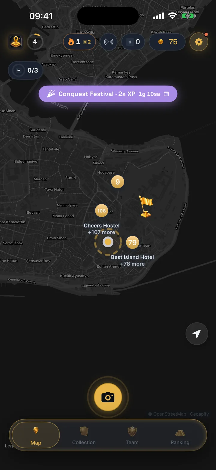Tap the Mahmutpaşa map label
The width and height of the screenshot is (216, 470).
pos(67,206)
